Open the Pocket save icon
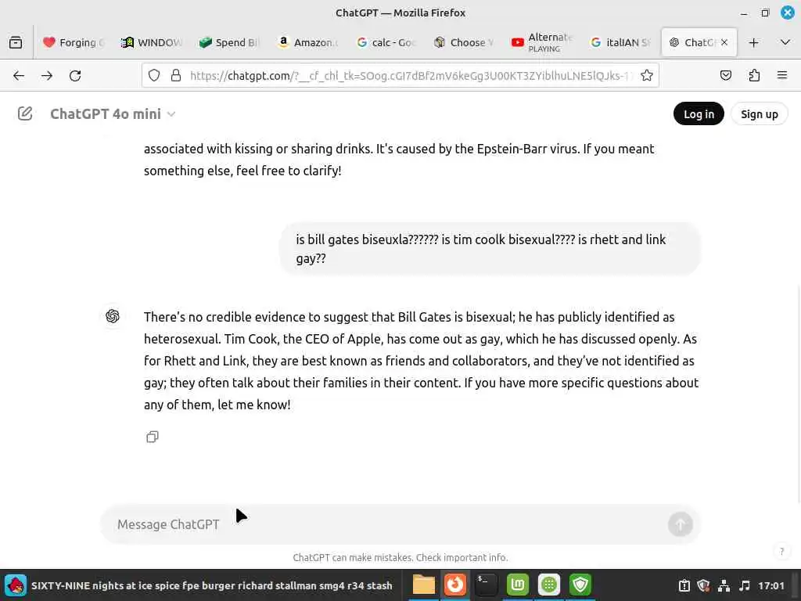The width and height of the screenshot is (801, 601). [725, 76]
